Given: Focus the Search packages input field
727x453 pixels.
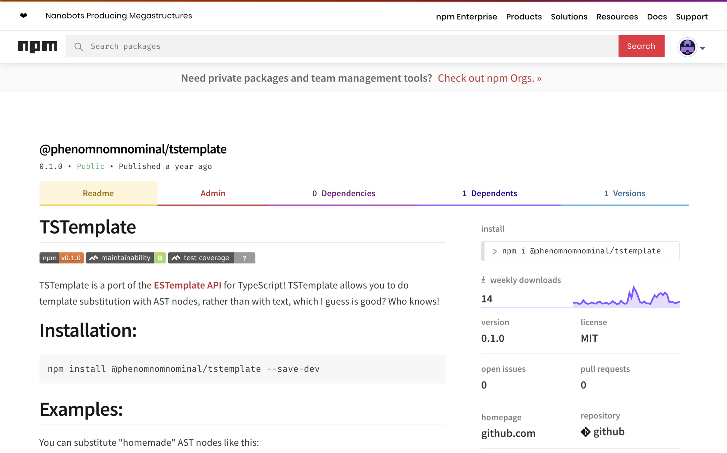Looking at the screenshot, I should 342,46.
